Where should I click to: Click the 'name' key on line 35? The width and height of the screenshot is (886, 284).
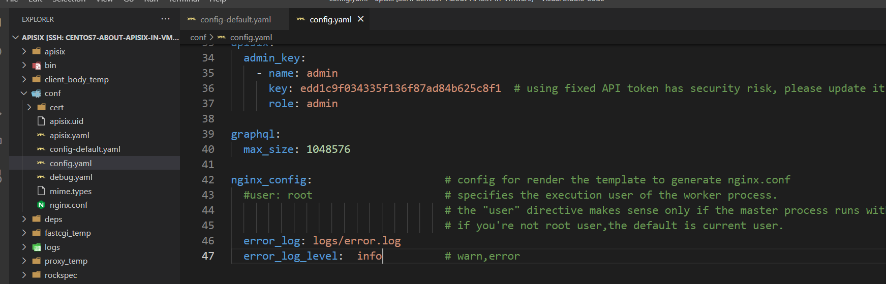(x=281, y=73)
